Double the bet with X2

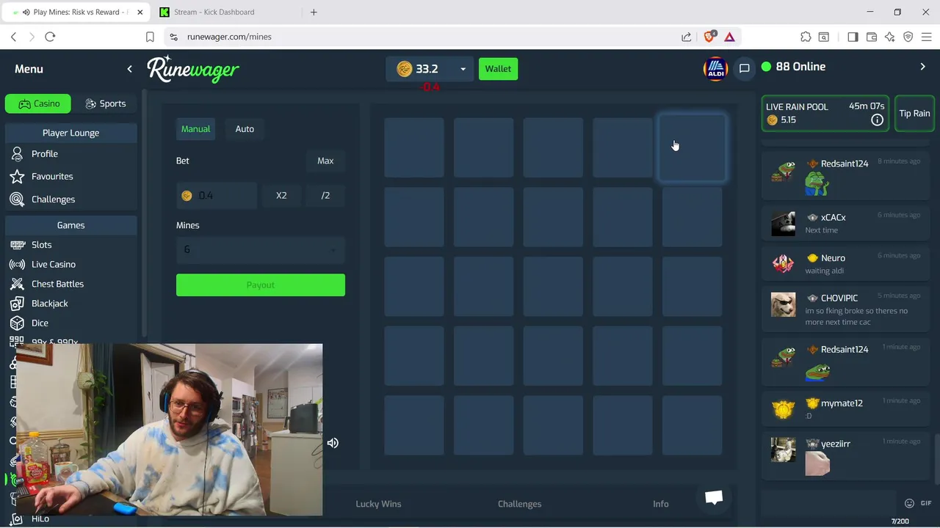281,196
